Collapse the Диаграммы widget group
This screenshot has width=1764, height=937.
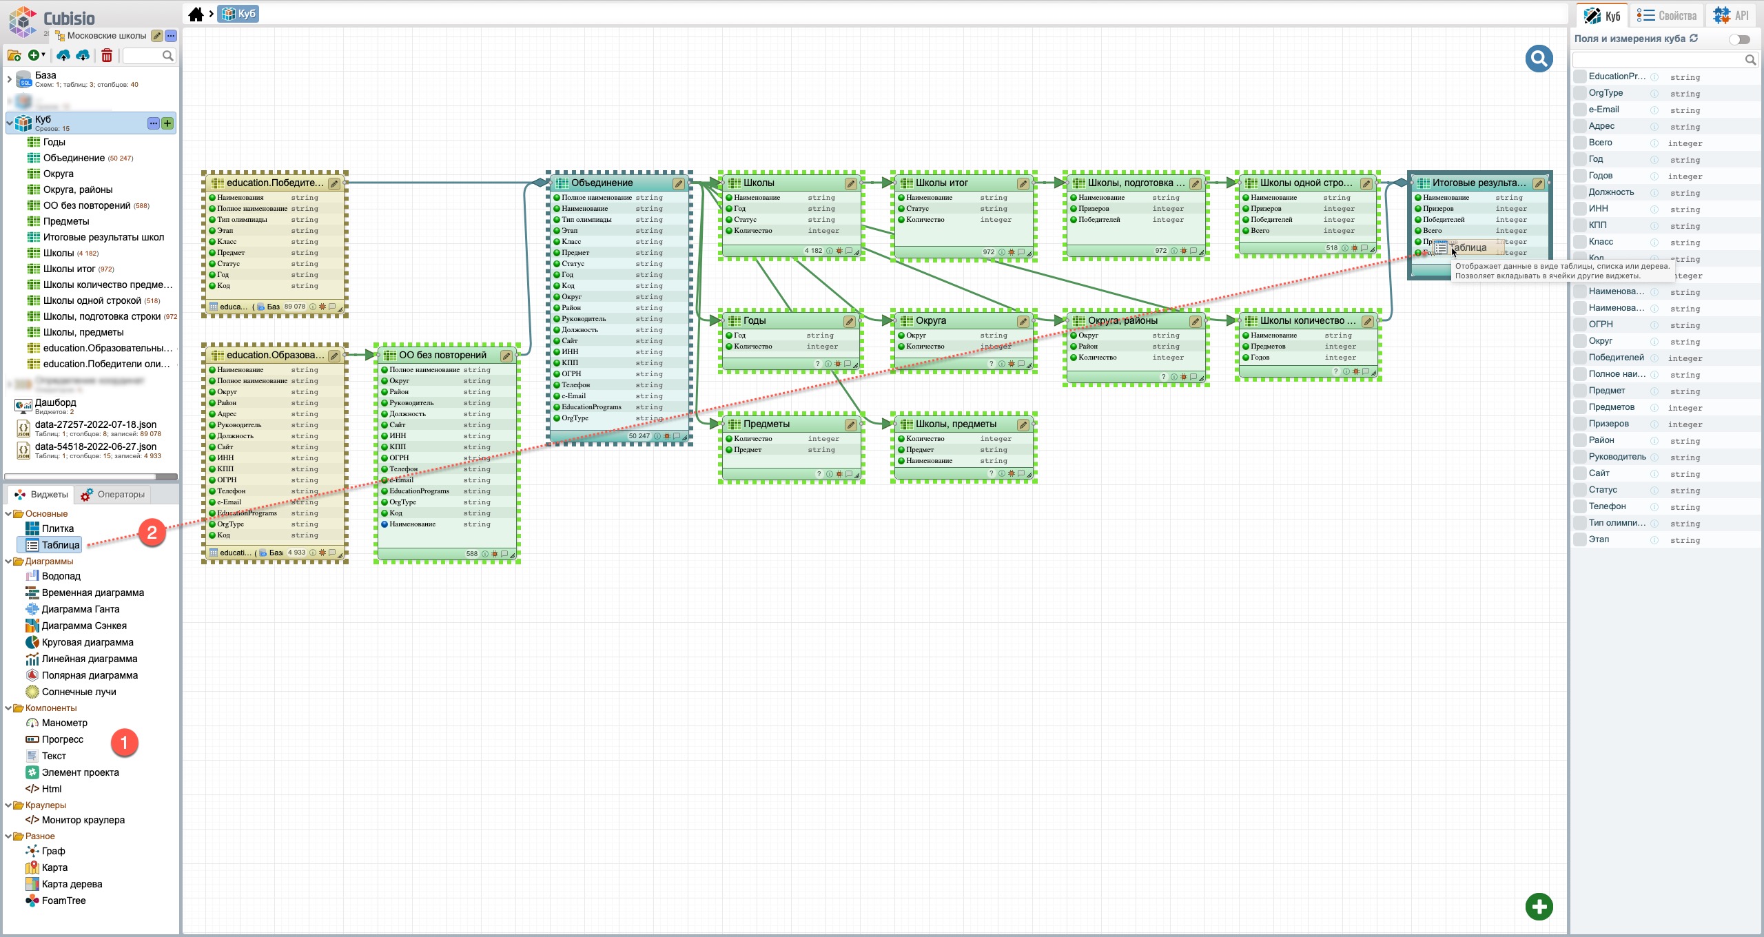point(9,562)
